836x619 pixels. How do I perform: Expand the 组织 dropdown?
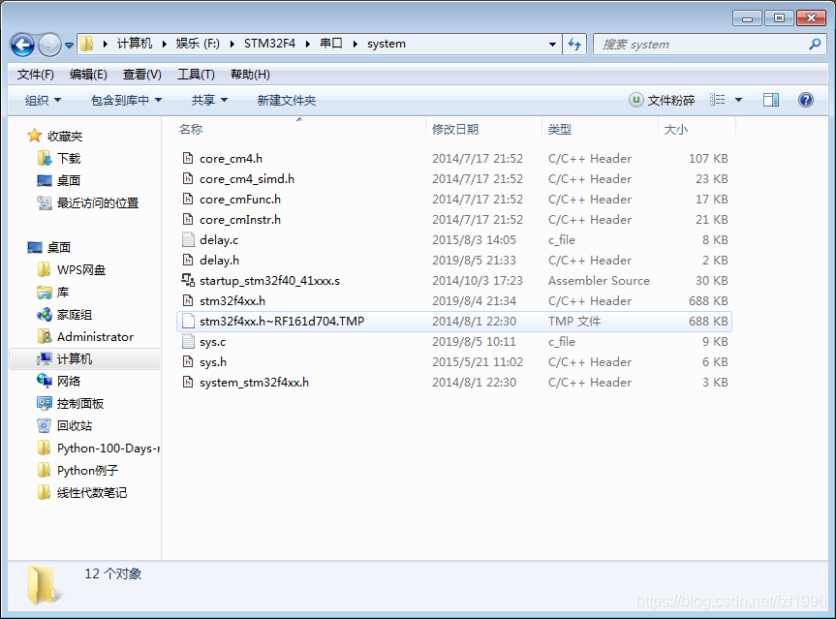point(44,100)
